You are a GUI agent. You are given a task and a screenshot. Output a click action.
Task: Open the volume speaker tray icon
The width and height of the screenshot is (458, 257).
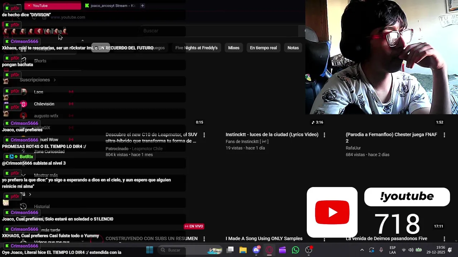click(x=411, y=250)
